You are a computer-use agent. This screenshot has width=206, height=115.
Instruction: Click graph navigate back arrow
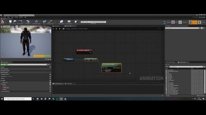coord(56,29)
